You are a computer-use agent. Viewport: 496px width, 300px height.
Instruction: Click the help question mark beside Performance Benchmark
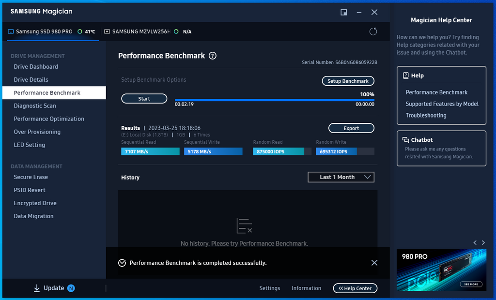point(213,56)
